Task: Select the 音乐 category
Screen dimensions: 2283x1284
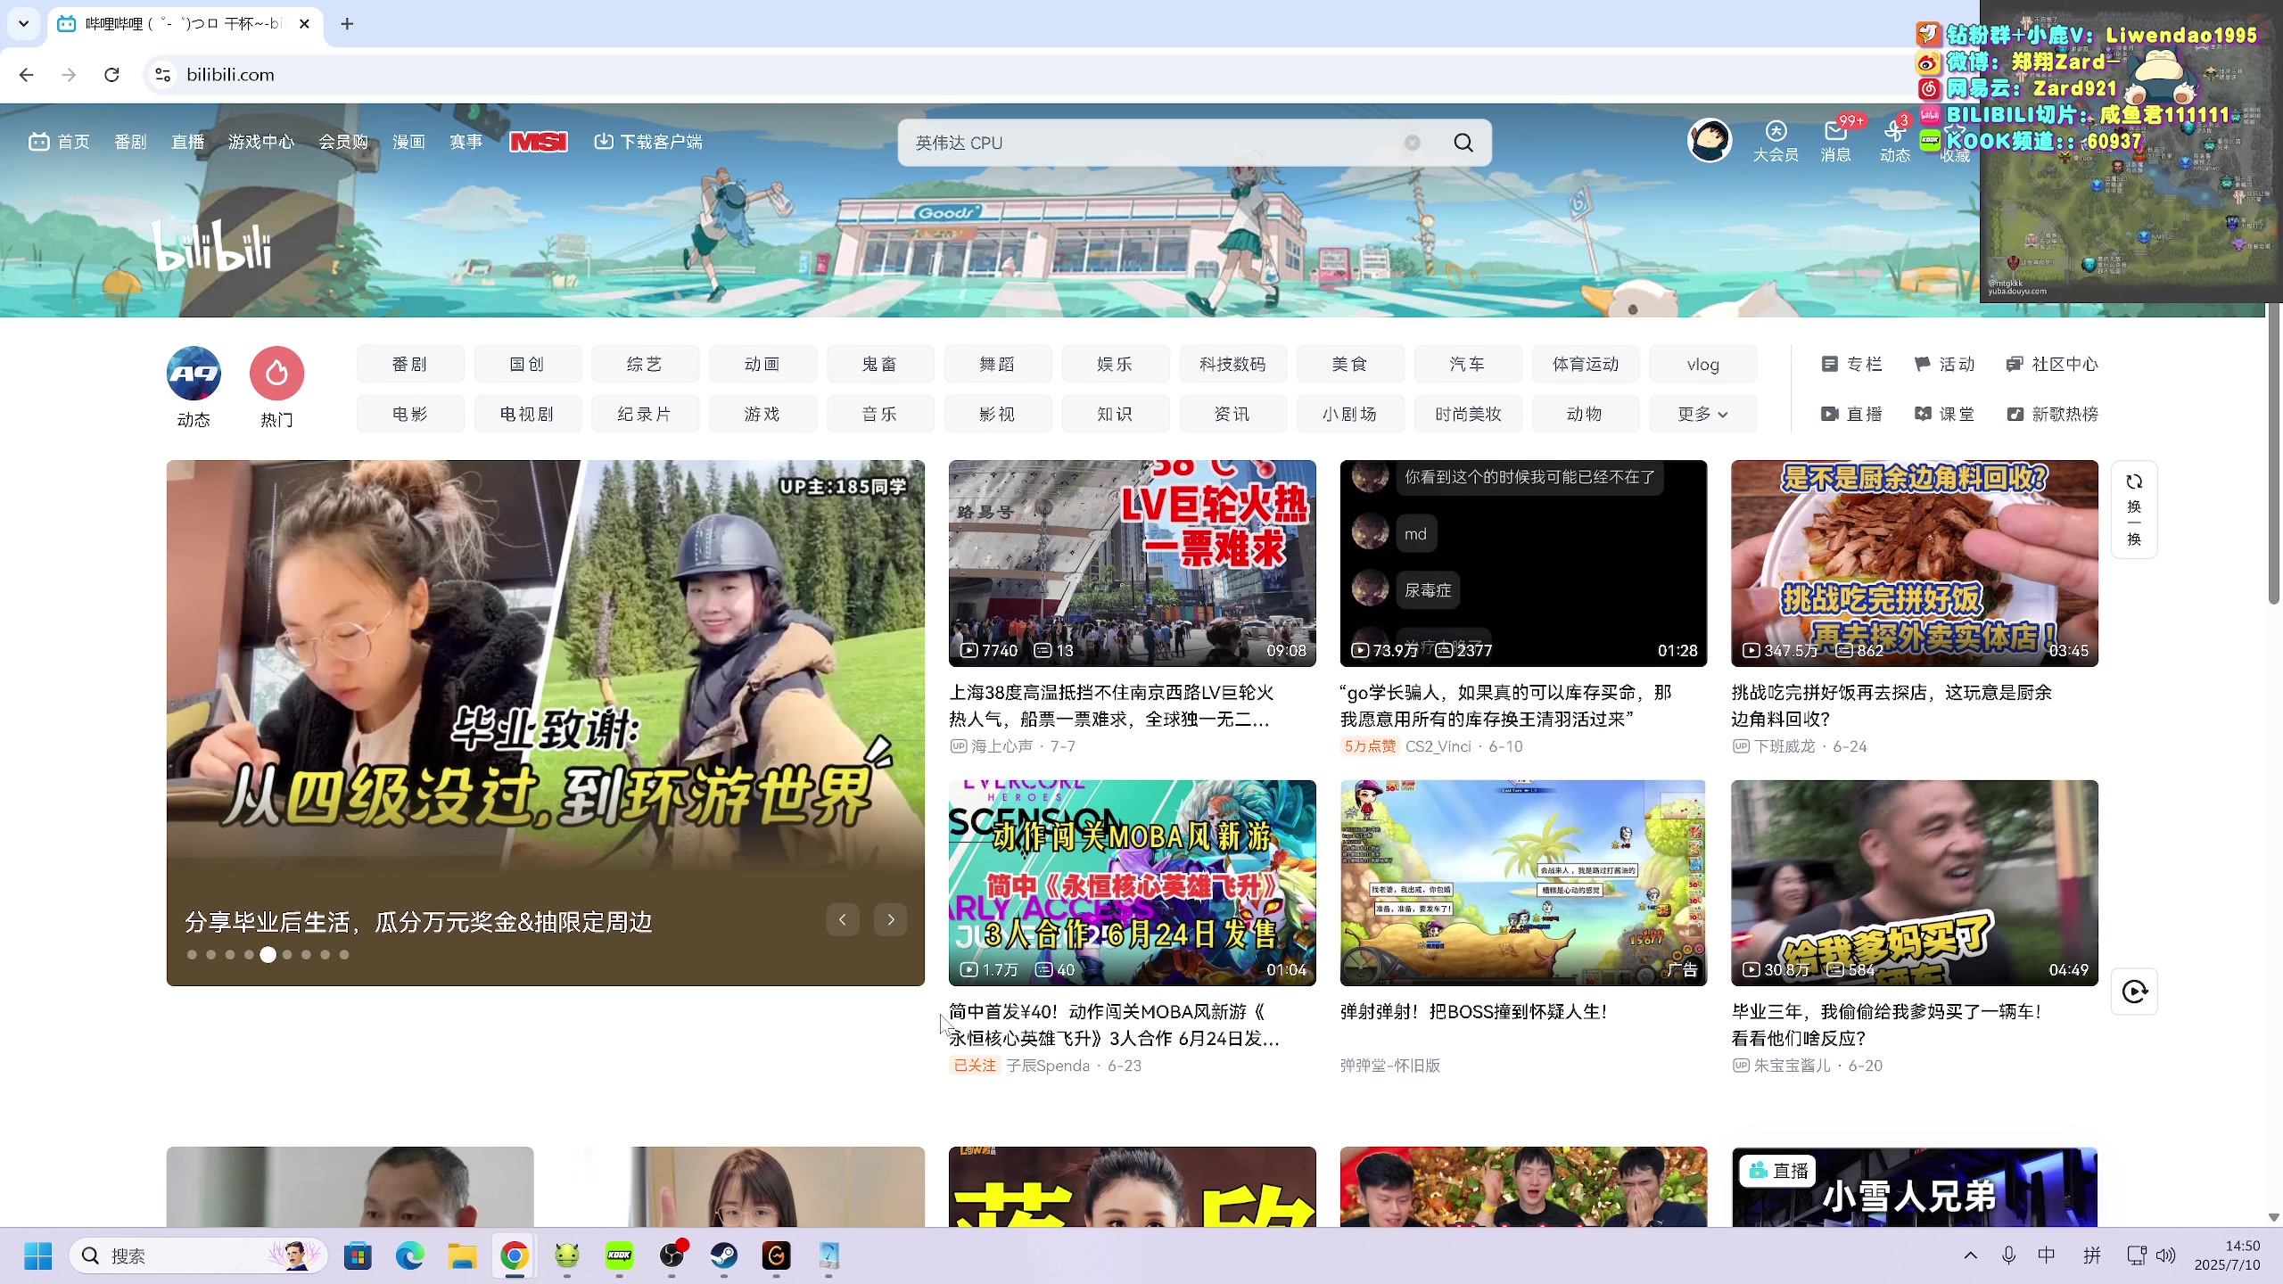Action: (x=879, y=414)
